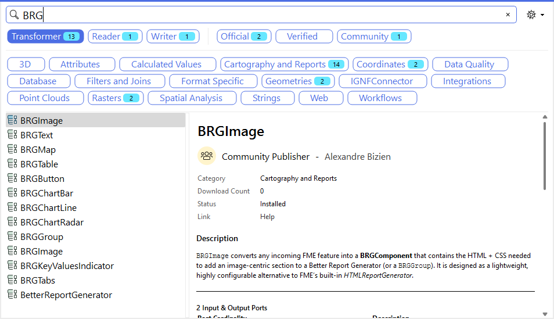
Task: Filter by Web category
Action: click(x=321, y=98)
